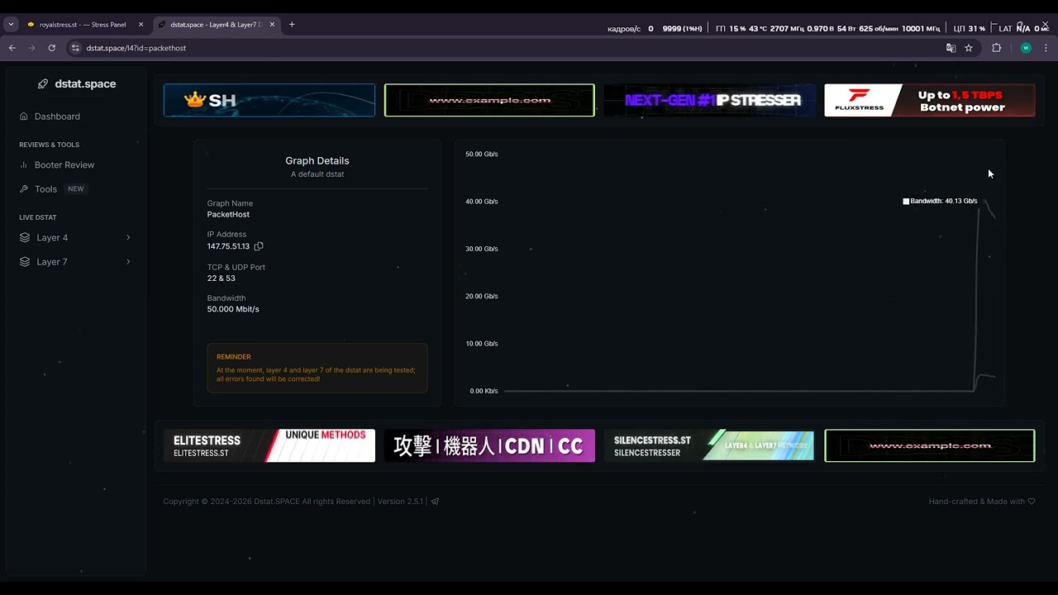The image size is (1058, 595).
Task: Click the address bar URL field
Action: tap(504, 48)
